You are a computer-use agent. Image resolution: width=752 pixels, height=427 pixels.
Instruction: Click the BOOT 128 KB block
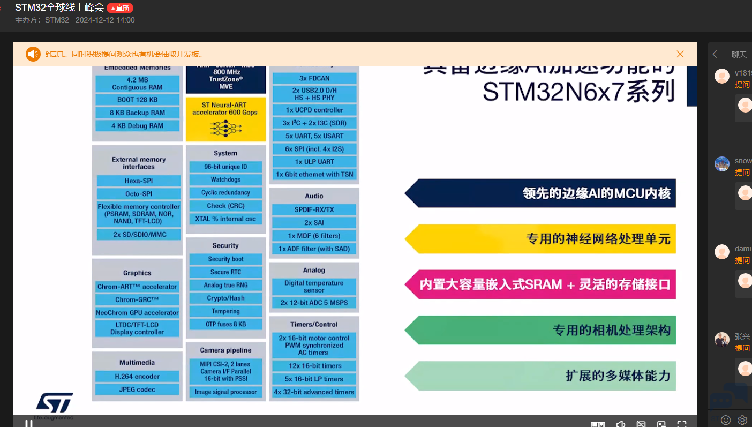coord(137,100)
